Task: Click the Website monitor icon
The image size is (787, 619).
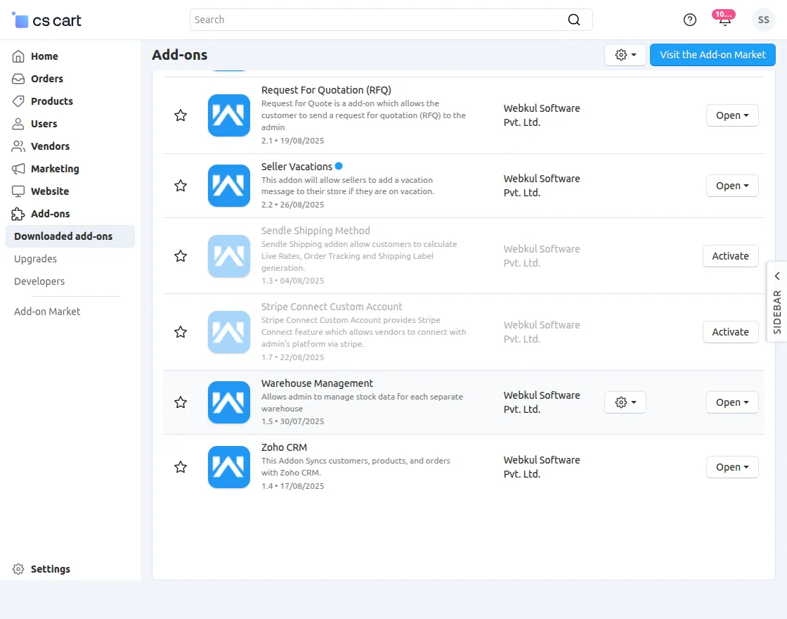Action: pyautogui.click(x=18, y=191)
